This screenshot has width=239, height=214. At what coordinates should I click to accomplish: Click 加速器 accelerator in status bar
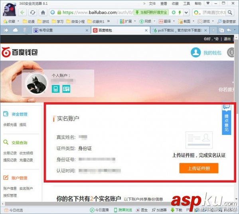click(x=159, y=210)
